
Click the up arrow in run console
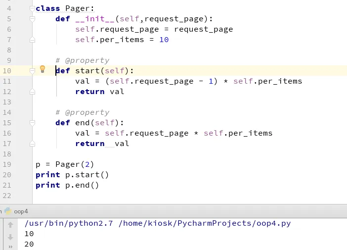coord(10,225)
